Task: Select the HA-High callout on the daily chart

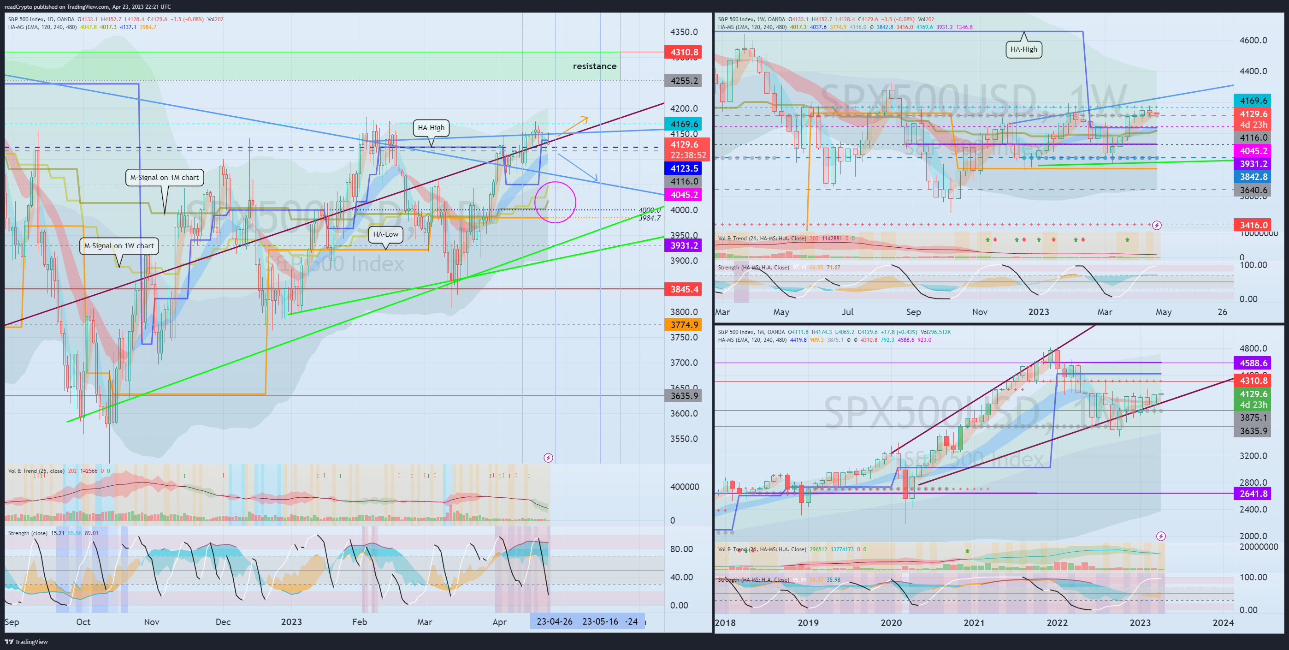Action: click(431, 128)
